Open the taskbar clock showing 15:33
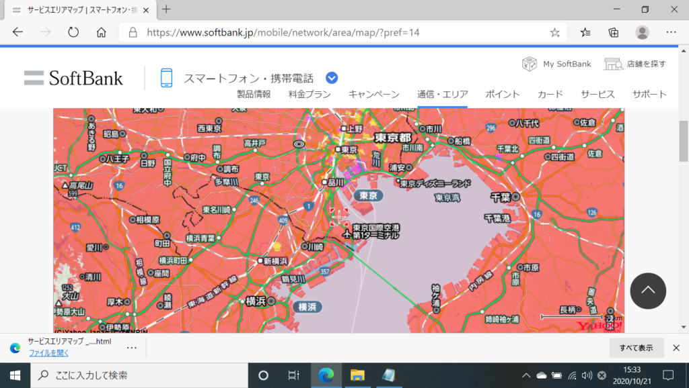Screen dimensions: 689x388 (632, 375)
